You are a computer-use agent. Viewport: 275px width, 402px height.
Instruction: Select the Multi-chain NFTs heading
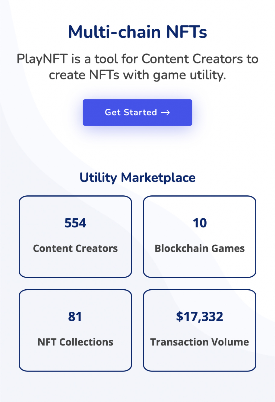137,32
